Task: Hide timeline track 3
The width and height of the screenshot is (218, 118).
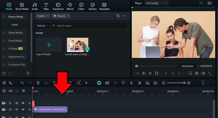Action: [23, 103]
